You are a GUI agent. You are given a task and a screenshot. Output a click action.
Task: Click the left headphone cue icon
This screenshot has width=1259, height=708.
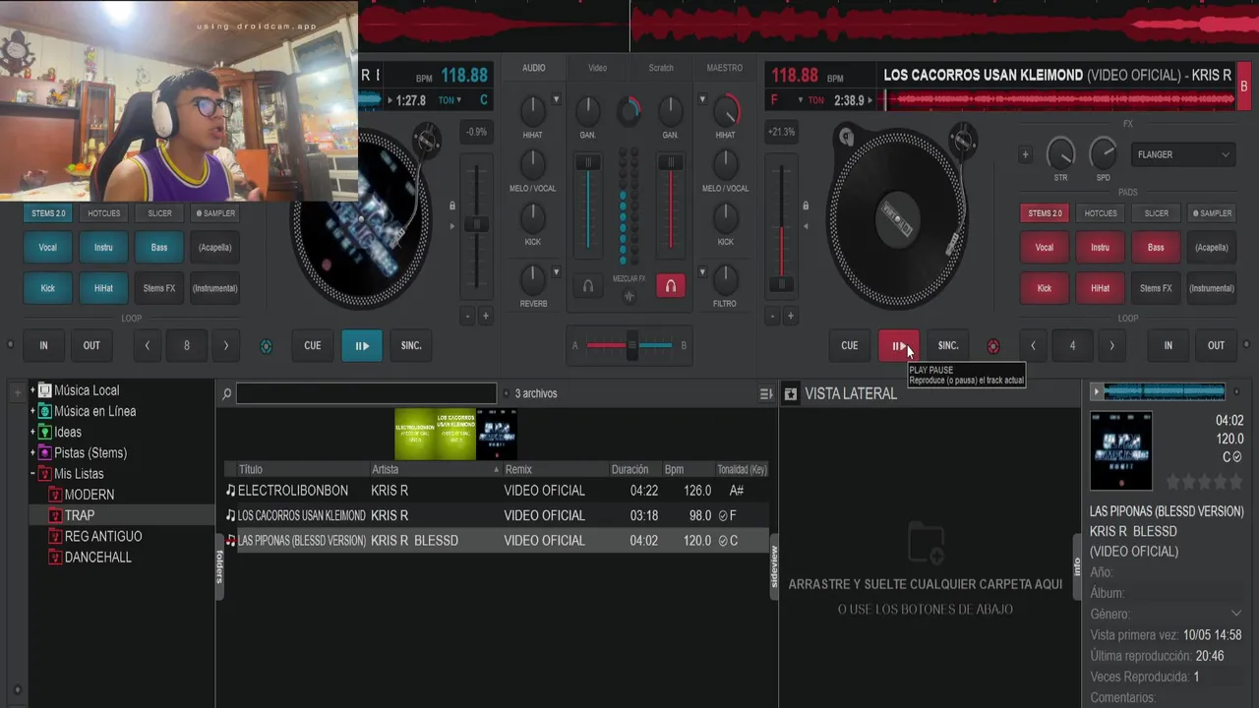[x=588, y=286]
